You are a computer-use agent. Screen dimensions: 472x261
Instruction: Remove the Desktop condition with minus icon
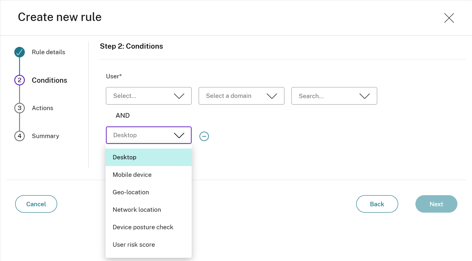coord(204,136)
